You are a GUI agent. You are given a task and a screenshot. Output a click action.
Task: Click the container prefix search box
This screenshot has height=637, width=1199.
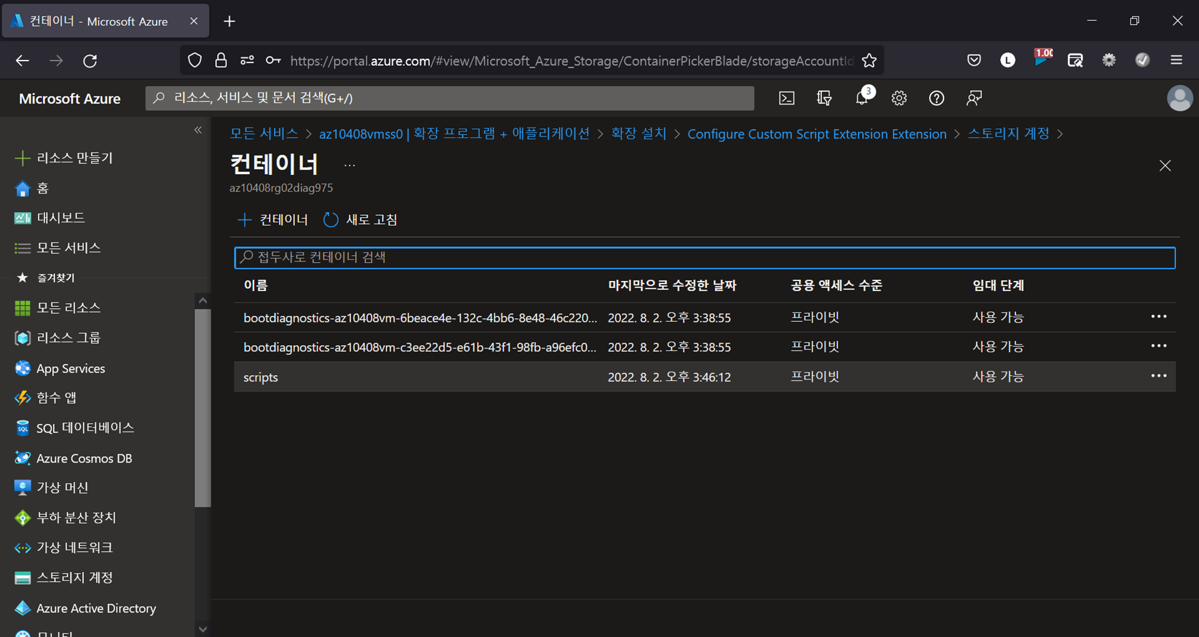point(704,258)
